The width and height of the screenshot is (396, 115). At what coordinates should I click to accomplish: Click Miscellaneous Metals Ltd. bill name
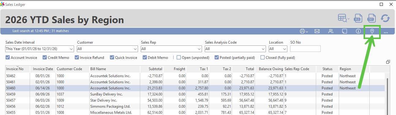(x=111, y=113)
